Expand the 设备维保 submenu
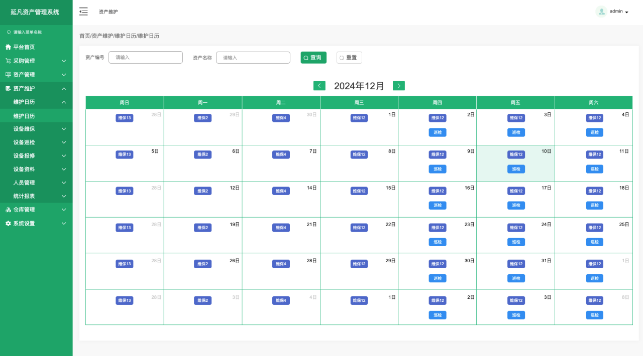643x356 pixels. coord(64,129)
